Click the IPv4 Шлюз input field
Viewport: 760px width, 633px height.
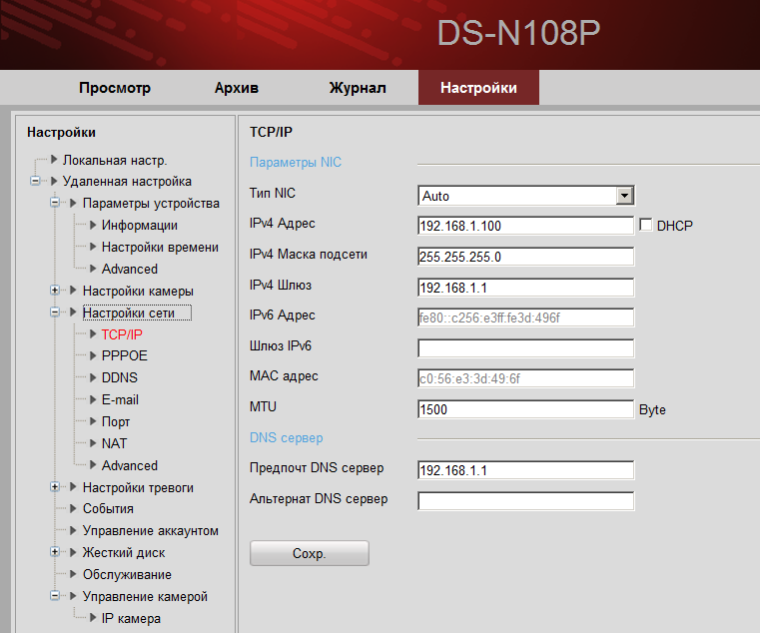pyautogui.click(x=526, y=288)
